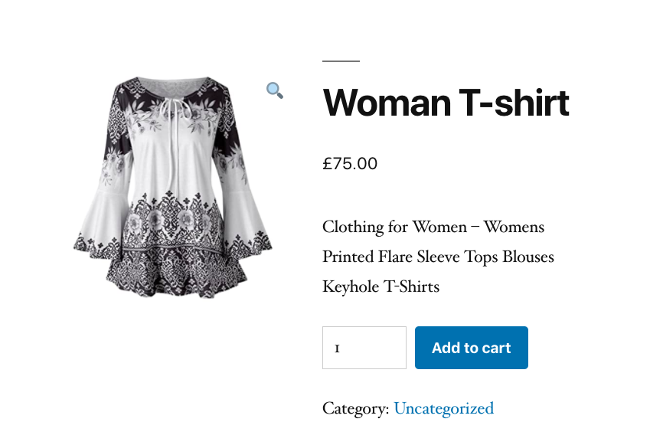This screenshot has height=445, width=650.
Task: Click the Keyhole T-Shirts description line
Action: (x=381, y=287)
